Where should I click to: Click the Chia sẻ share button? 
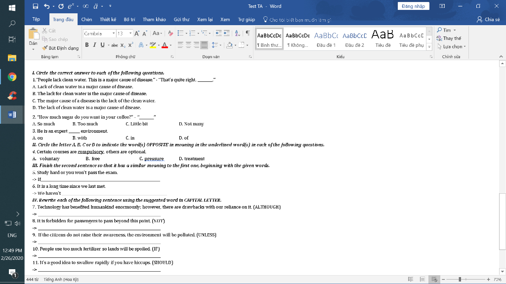click(x=488, y=19)
